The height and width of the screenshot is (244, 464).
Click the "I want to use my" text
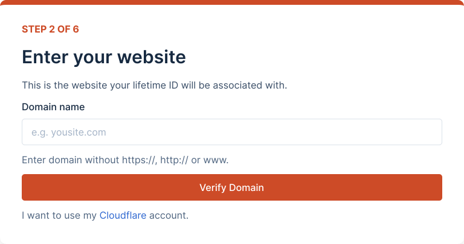click(x=59, y=215)
